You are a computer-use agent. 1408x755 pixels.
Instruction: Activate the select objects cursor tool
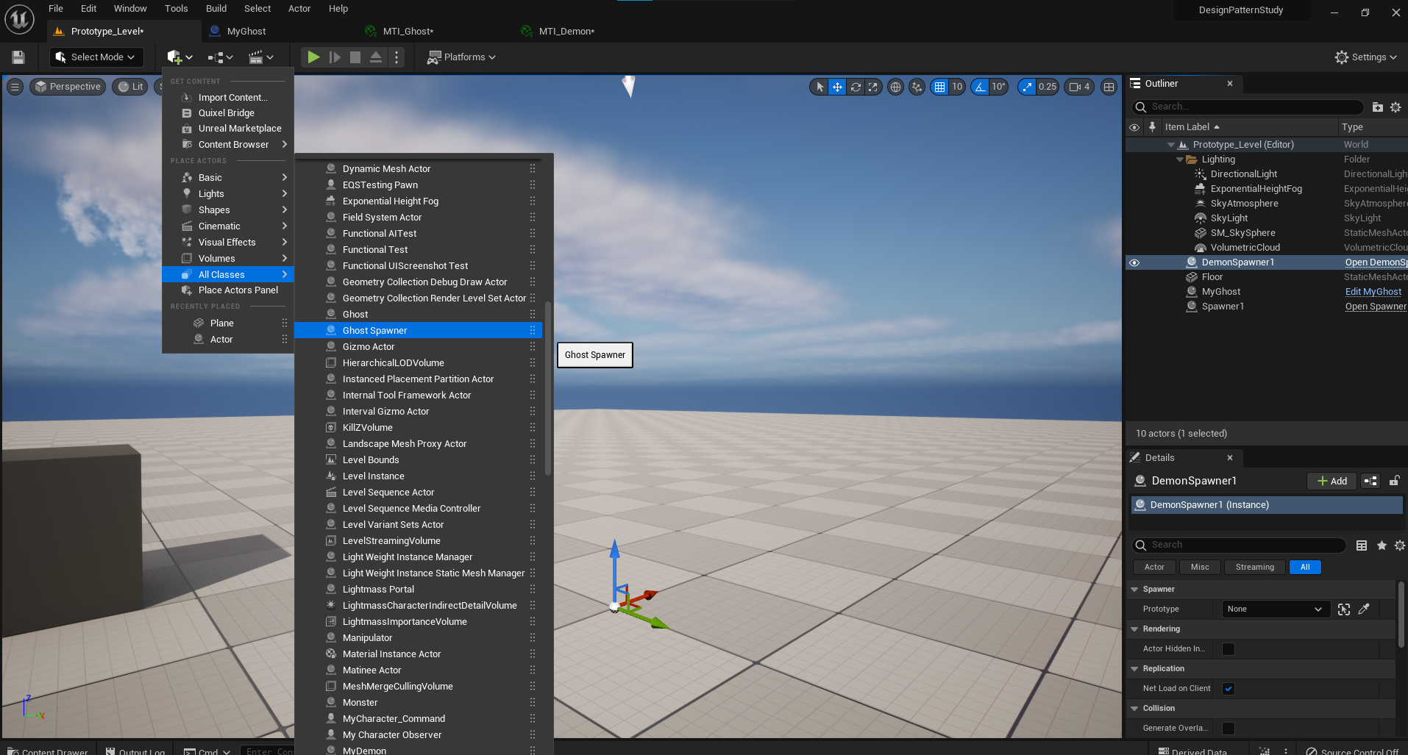[819, 87]
